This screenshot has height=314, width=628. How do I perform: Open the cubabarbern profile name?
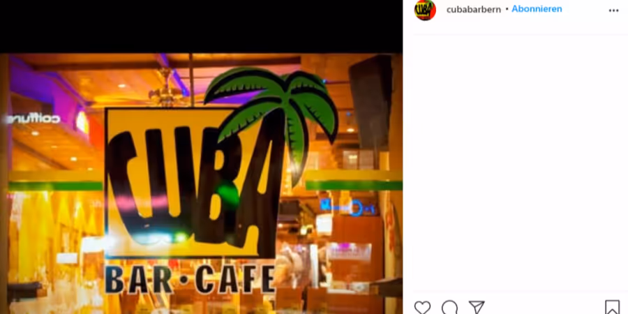(473, 10)
